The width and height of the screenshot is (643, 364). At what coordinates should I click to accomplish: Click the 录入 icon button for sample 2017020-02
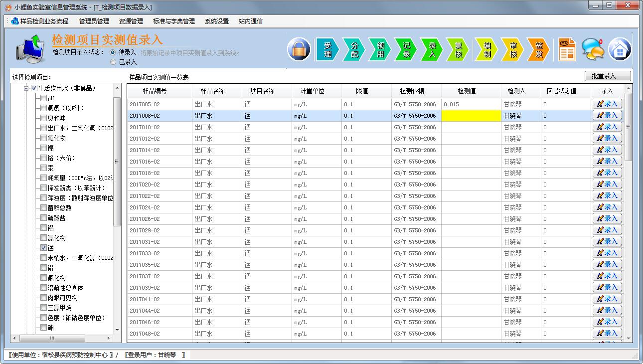[607, 184]
